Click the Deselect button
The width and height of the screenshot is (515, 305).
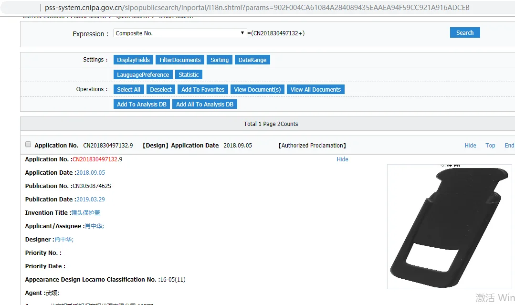click(x=161, y=90)
